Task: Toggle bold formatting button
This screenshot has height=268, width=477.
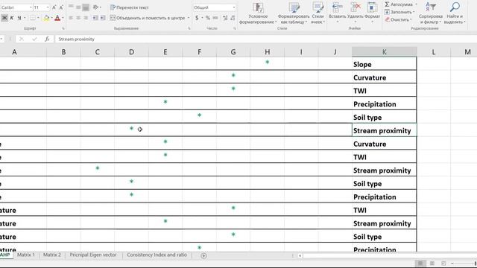Action: coord(4,18)
